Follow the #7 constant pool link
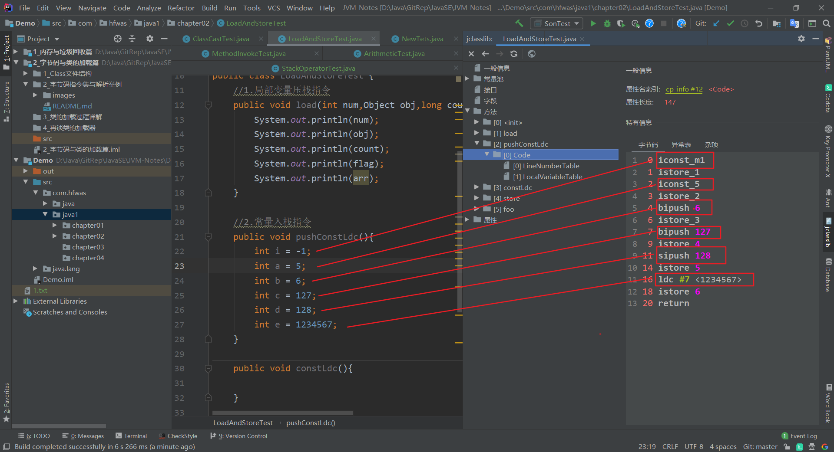834x452 pixels. tap(684, 280)
